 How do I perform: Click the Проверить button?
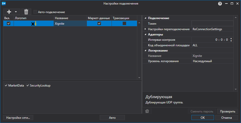(228, 111)
